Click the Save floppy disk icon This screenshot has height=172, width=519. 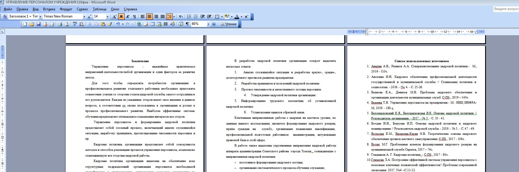(x=39, y=24)
